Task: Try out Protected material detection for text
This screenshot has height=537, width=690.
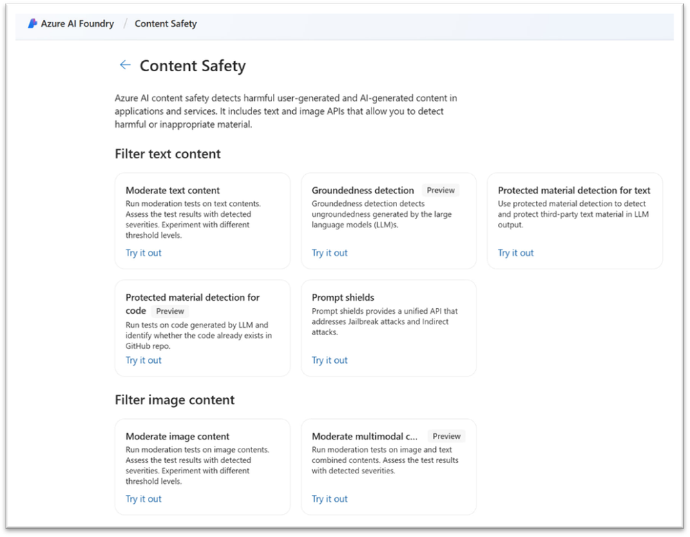Action: click(516, 253)
